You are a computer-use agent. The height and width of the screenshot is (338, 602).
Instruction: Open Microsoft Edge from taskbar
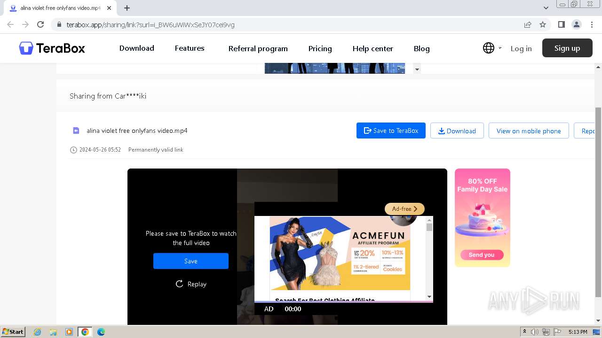click(101, 332)
